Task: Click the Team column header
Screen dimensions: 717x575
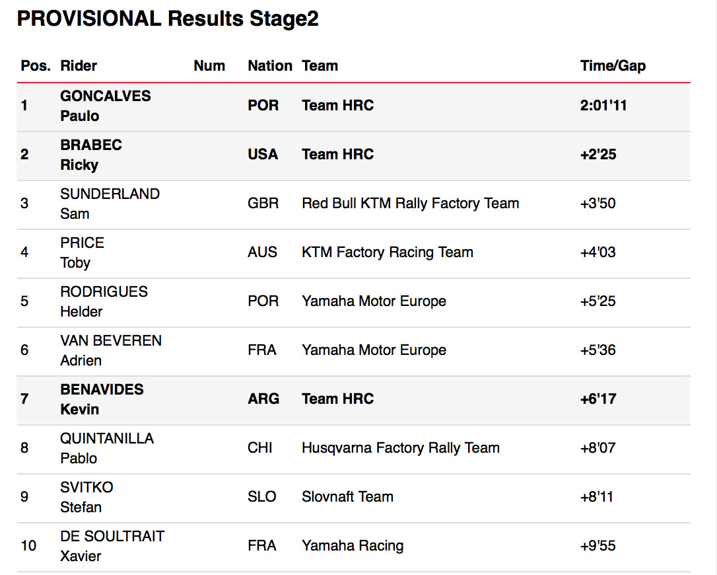Action: tap(320, 66)
